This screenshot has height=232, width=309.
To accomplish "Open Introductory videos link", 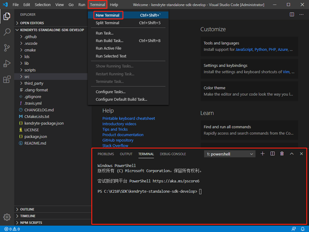I will [119, 124].
